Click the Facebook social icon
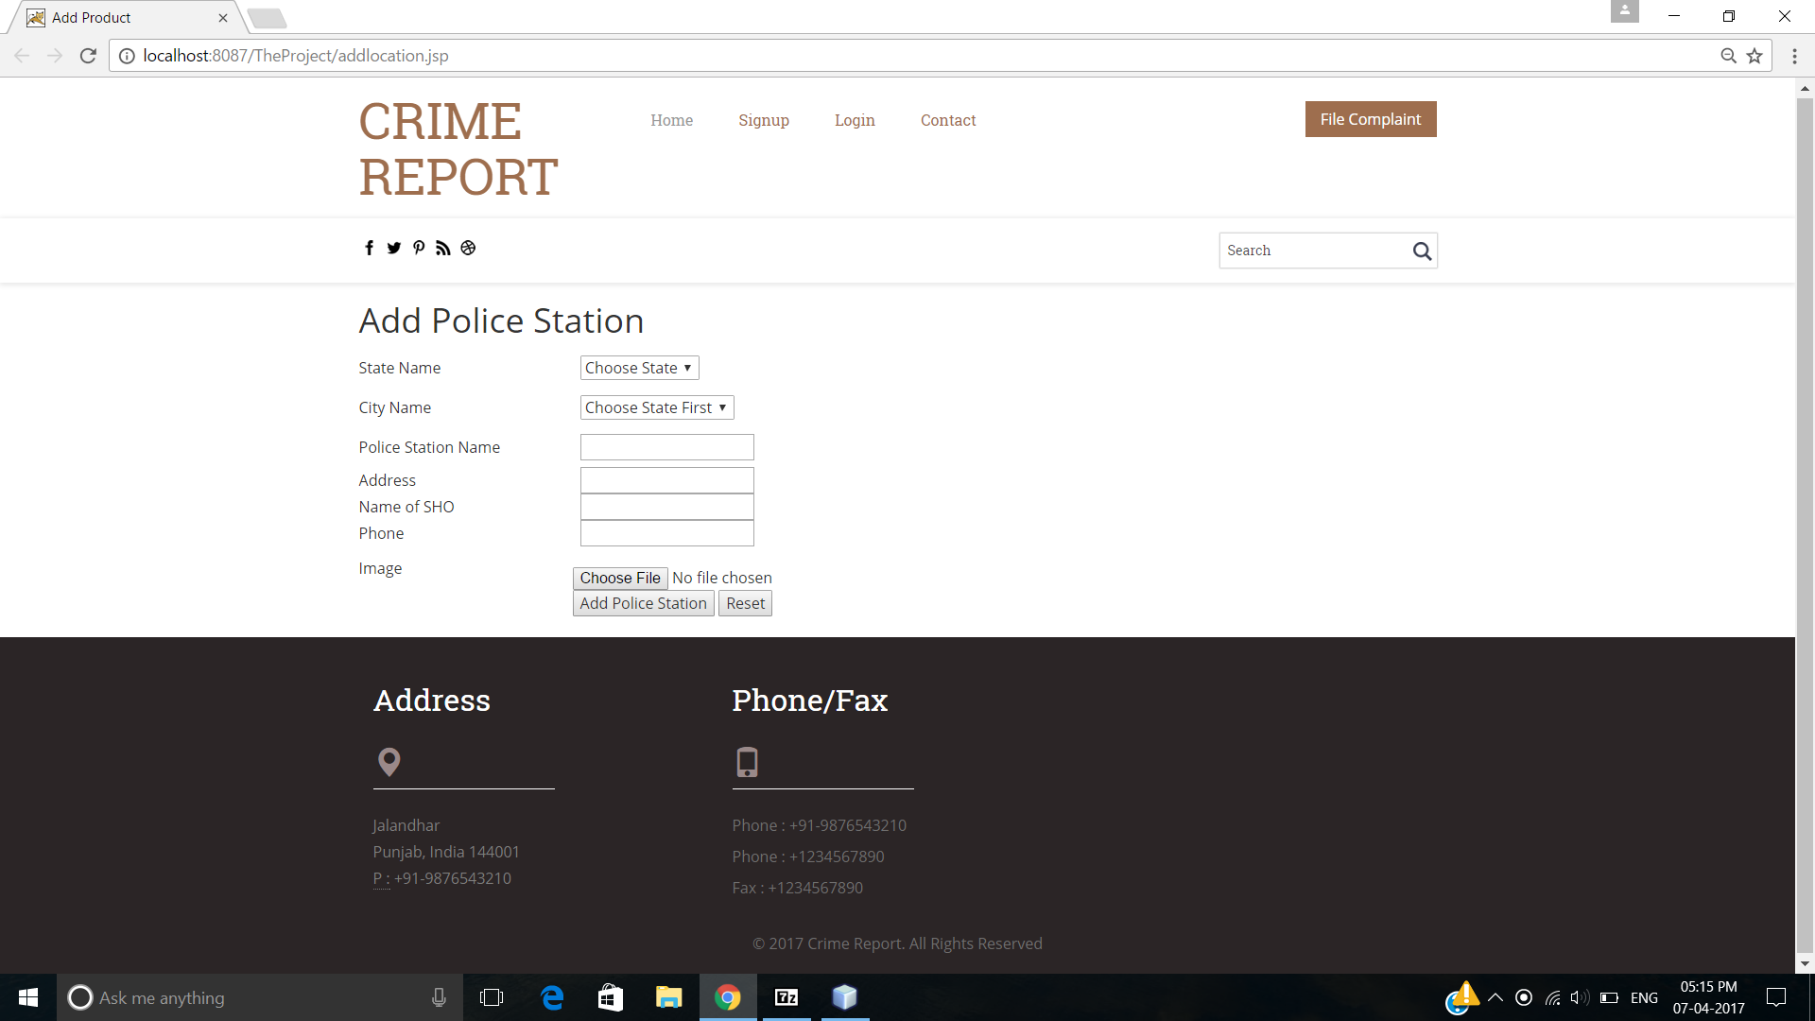Image resolution: width=1815 pixels, height=1021 pixels. [x=369, y=248]
